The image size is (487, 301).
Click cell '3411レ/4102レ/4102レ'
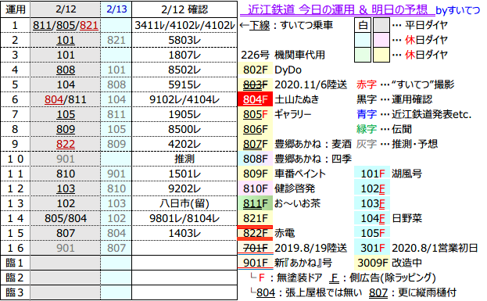click(x=184, y=25)
